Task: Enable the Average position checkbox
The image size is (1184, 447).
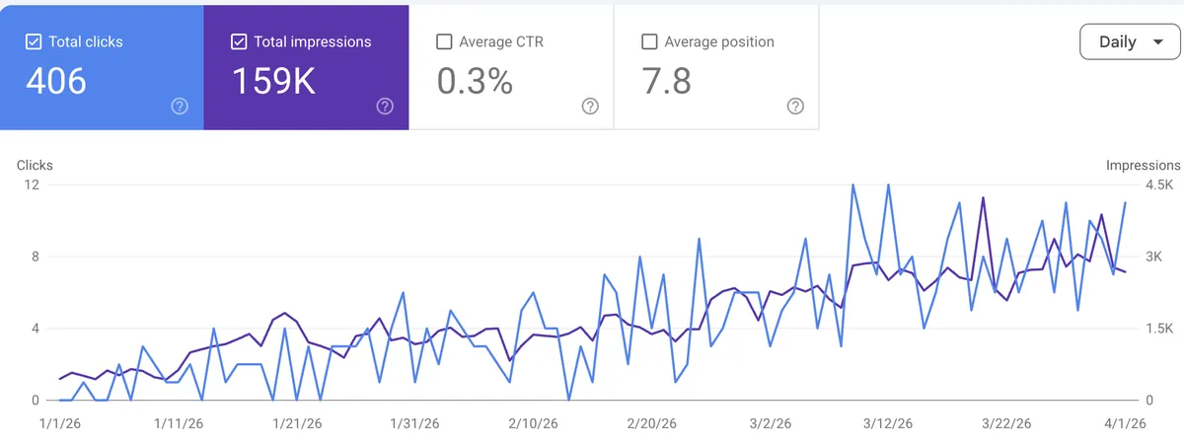Action: 649,41
